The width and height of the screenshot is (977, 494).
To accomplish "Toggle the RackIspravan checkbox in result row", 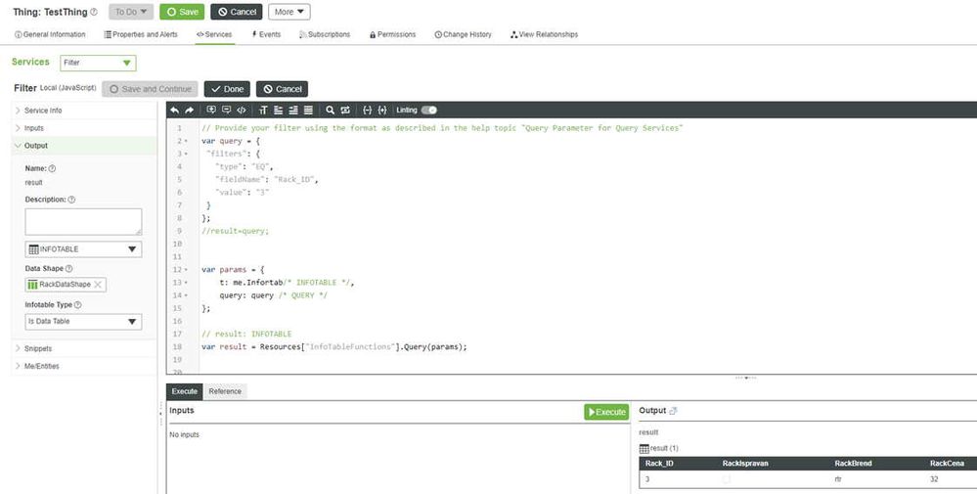I will (x=726, y=479).
